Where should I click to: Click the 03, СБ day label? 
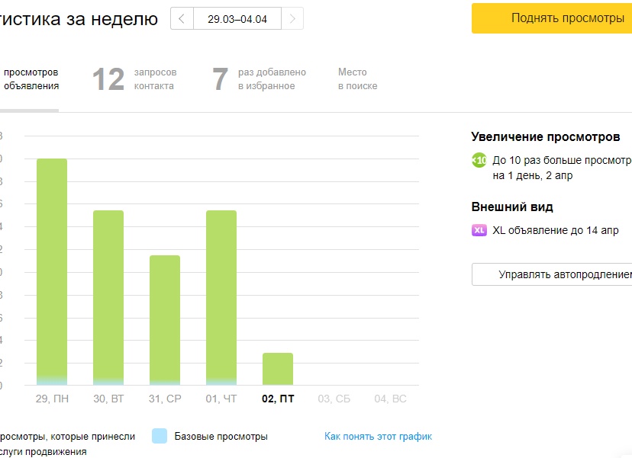coord(334,399)
